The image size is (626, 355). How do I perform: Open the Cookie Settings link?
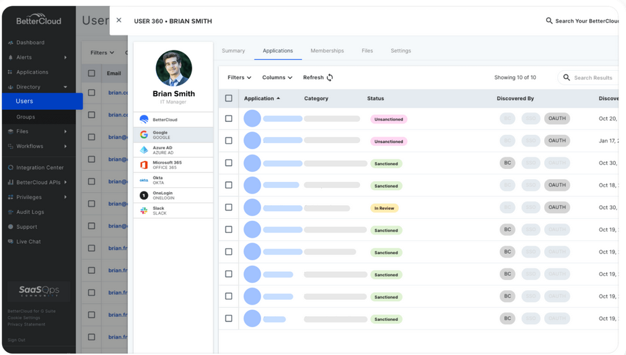(x=24, y=318)
